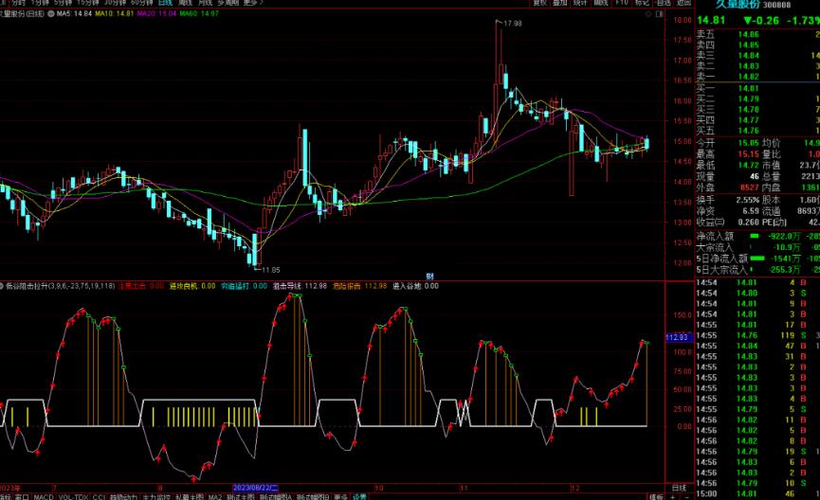The width and height of the screenshot is (820, 500).
Task: Select the VOL-TDX indicator tab
Action: 73,497
